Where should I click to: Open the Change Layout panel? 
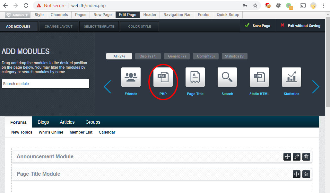[58, 26]
